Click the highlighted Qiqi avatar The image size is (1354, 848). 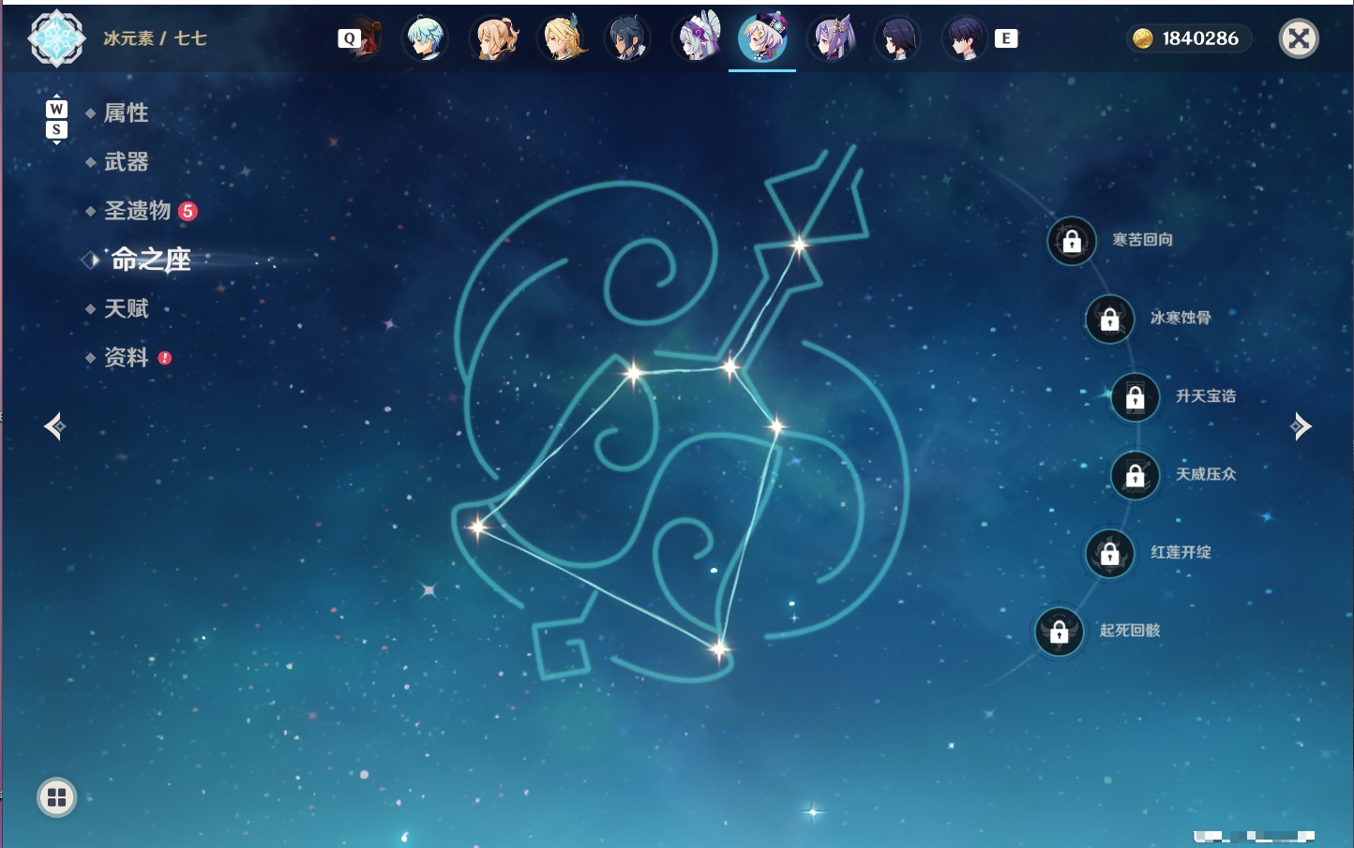pyautogui.click(x=762, y=39)
